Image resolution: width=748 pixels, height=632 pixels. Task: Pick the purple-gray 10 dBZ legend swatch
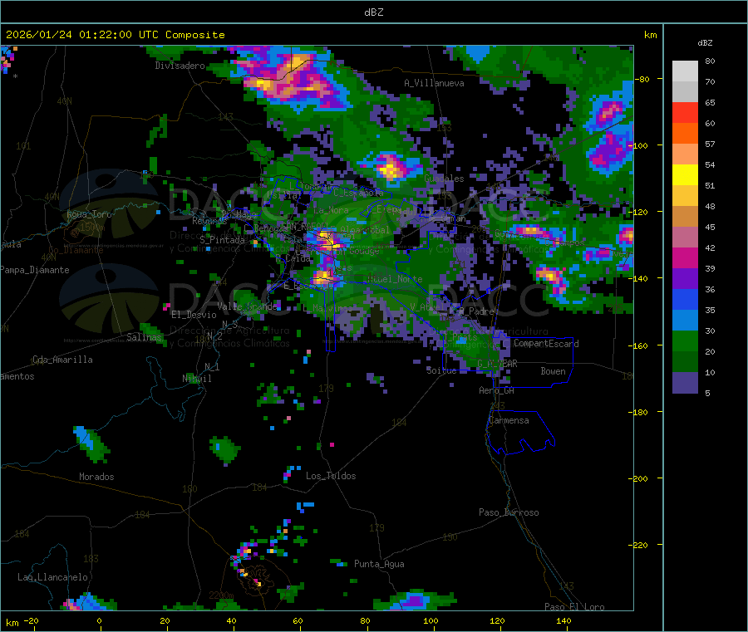click(x=685, y=382)
